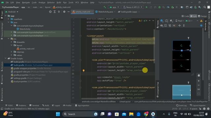This screenshot has width=211, height=118.
Task: Zoom out the layout preview
Action: coord(198,85)
